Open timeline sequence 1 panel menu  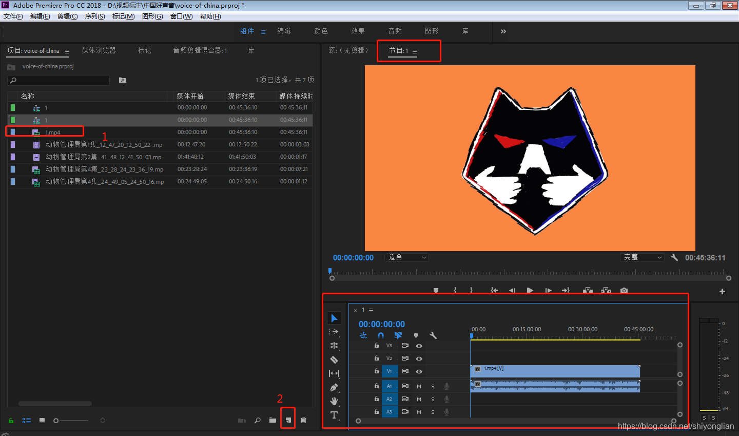[x=371, y=310]
